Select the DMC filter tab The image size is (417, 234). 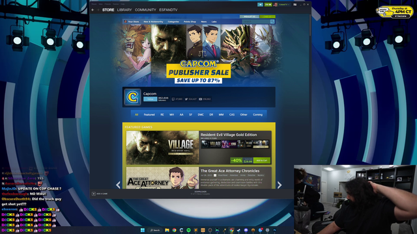pyautogui.click(x=201, y=114)
